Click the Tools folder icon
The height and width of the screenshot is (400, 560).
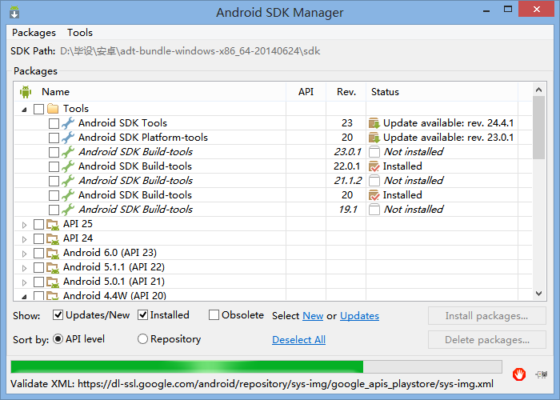click(54, 109)
